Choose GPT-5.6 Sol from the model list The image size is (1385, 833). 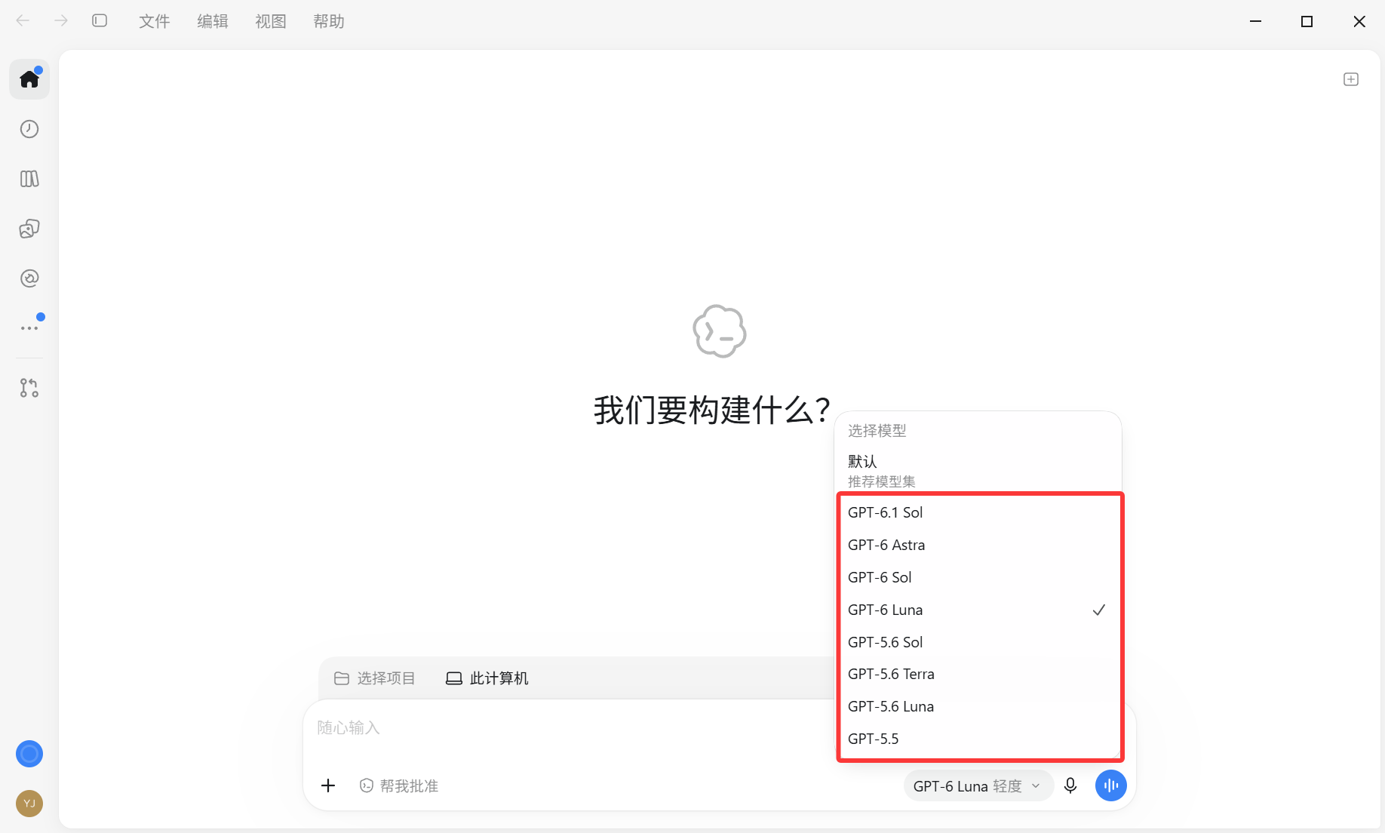980,642
